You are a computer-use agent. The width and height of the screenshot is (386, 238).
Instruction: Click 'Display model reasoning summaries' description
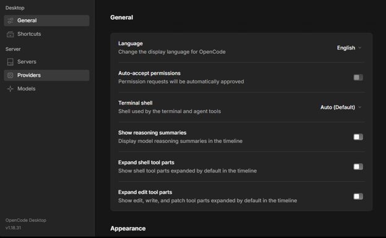click(180, 141)
